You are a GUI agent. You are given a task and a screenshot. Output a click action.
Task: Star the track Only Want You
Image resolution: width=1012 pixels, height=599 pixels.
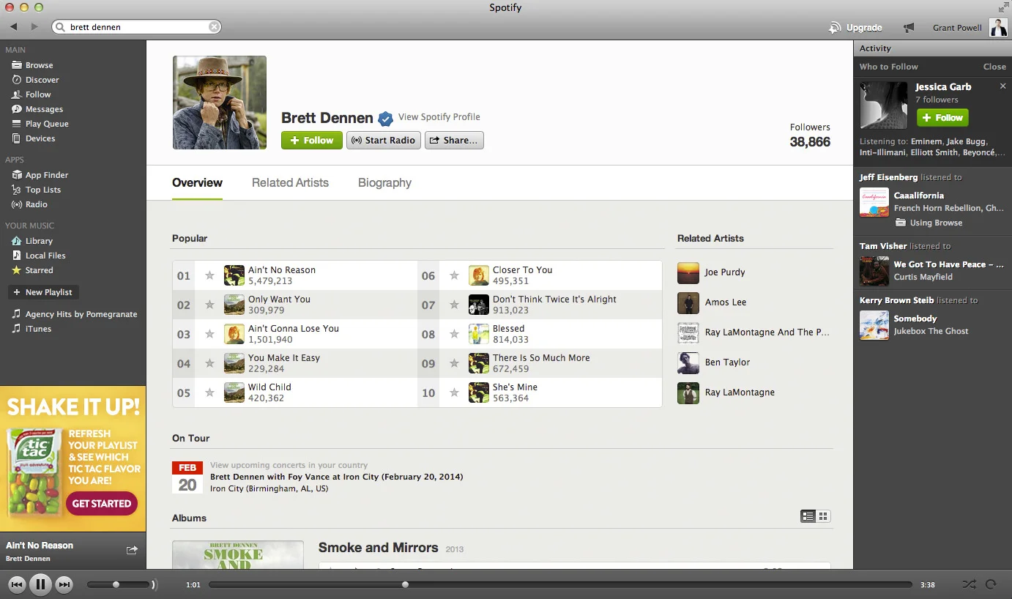(x=209, y=305)
